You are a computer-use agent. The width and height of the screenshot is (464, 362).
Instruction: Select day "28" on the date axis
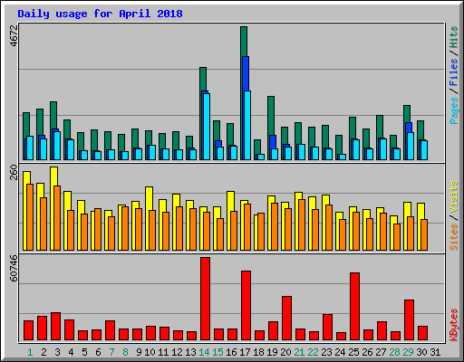394,352
